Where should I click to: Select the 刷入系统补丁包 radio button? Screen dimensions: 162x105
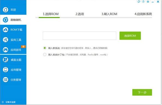(x=45, y=55)
